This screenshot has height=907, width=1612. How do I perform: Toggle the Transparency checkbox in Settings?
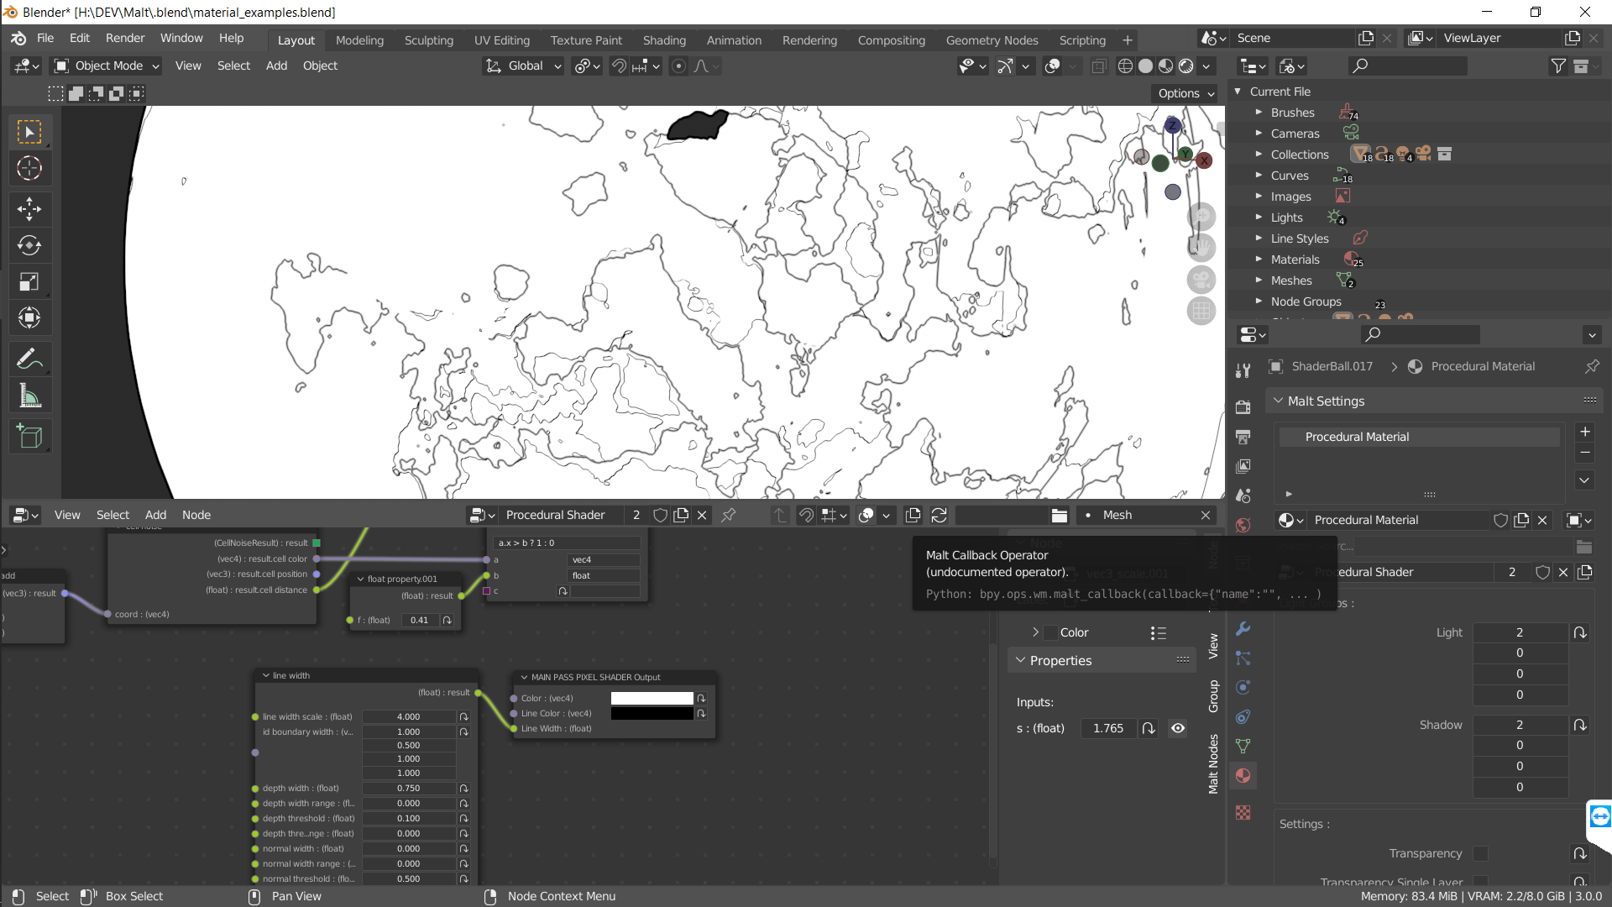pos(1479,853)
